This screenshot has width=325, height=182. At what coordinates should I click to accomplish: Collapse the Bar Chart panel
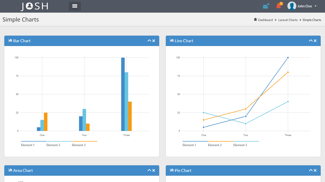point(149,41)
